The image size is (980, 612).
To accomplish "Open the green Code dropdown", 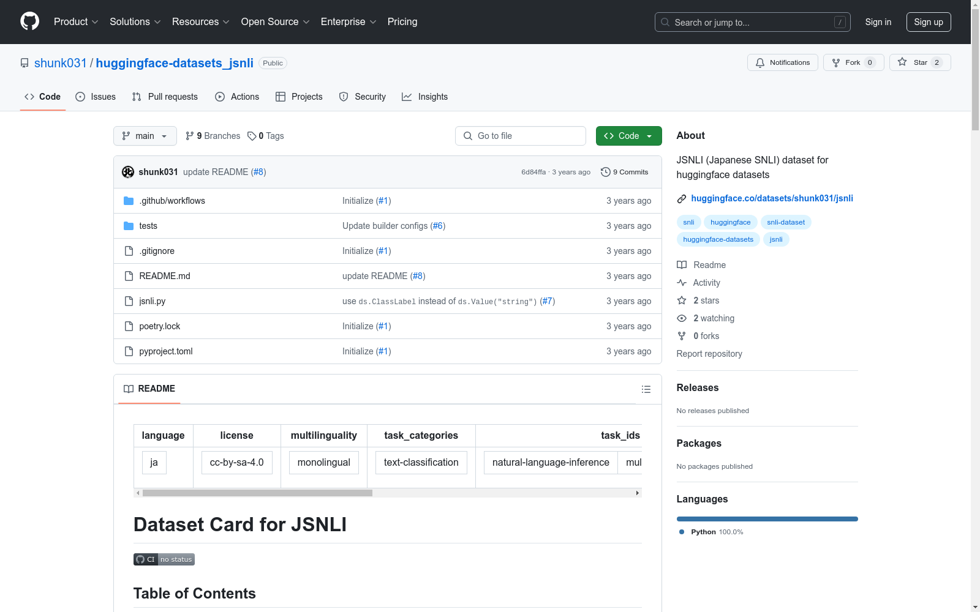I will [628, 136].
